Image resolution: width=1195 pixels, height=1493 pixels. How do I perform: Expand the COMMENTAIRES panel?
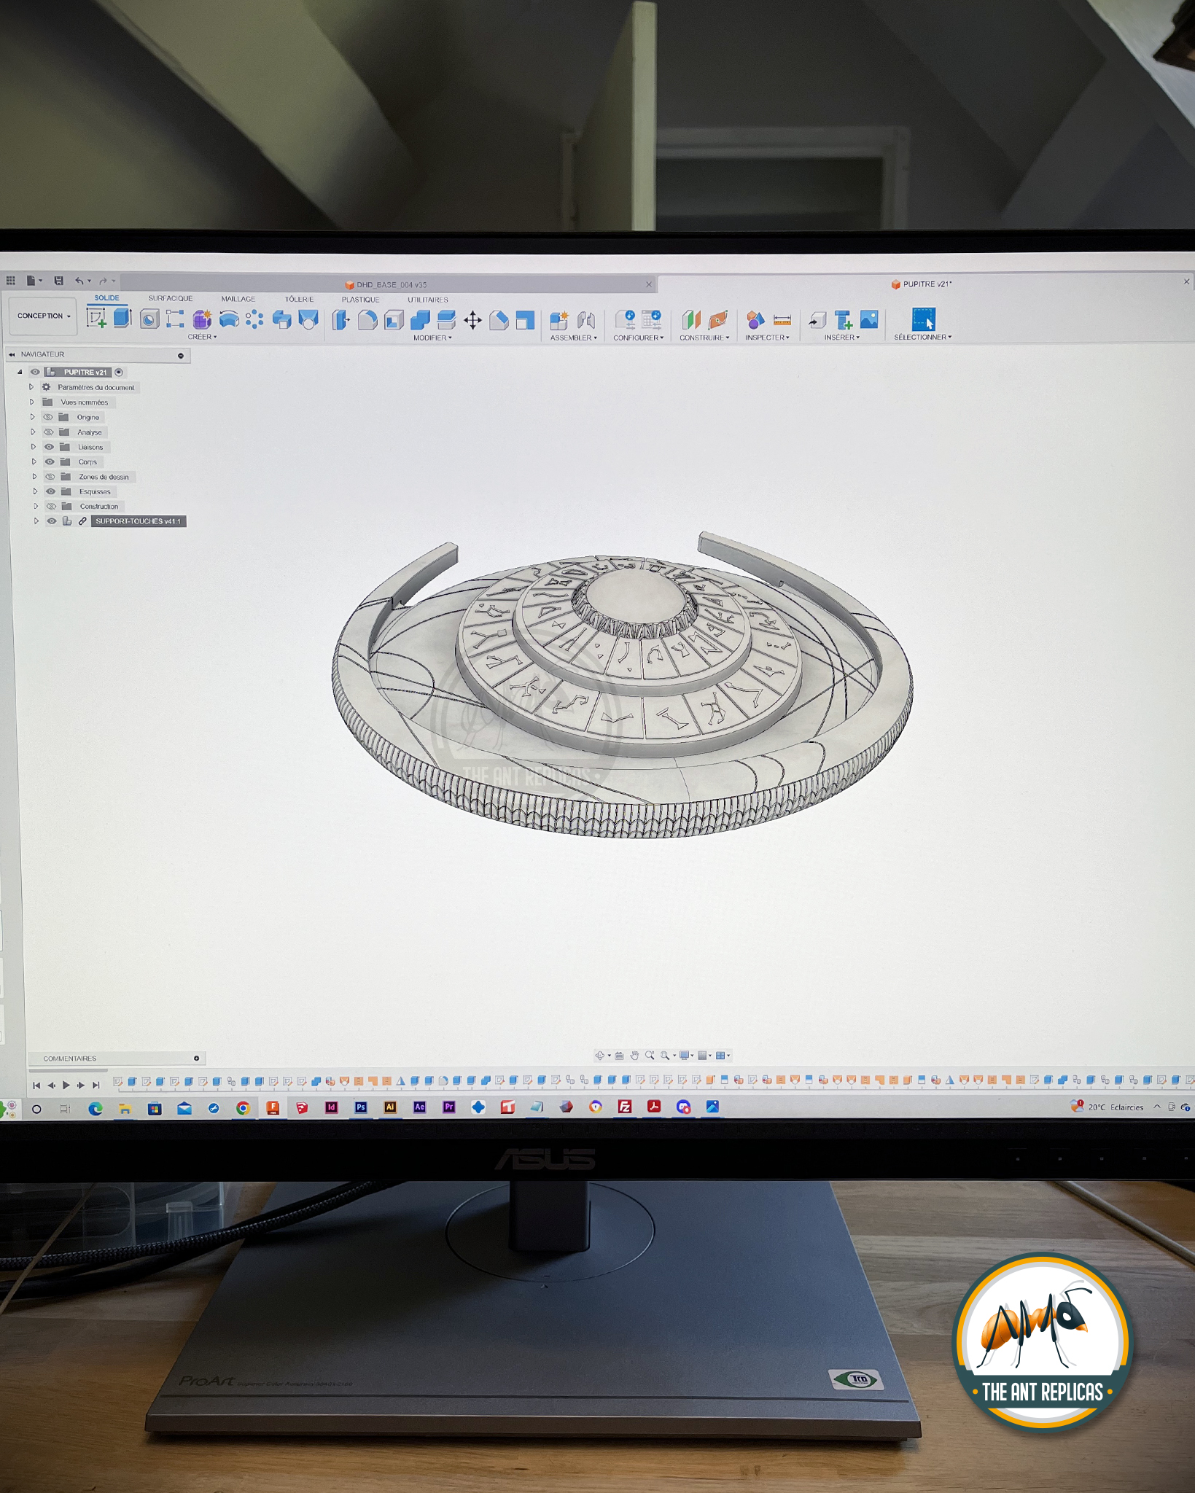(x=196, y=1059)
